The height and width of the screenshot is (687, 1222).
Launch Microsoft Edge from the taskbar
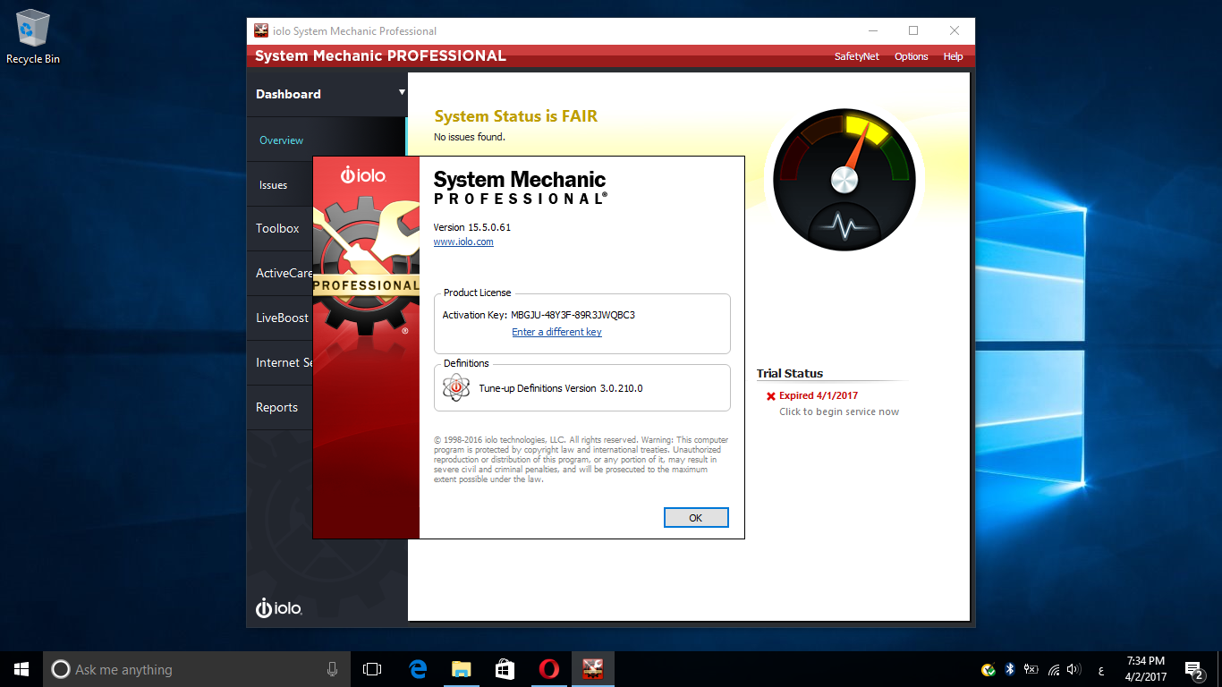[417, 669]
